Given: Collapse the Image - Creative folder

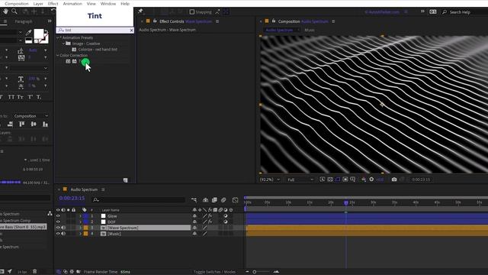Looking at the screenshot, I should click(x=64, y=44).
